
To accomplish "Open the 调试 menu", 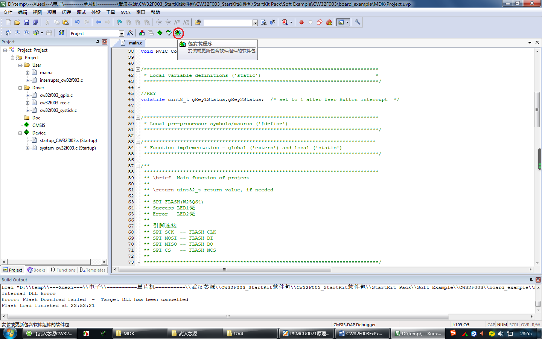I will [x=81, y=12].
